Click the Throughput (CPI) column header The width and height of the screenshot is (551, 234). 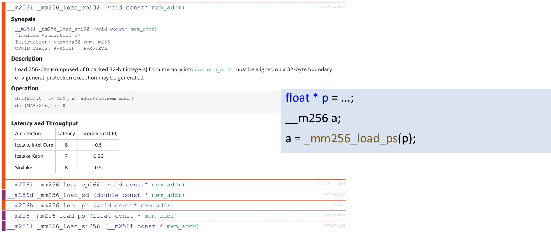point(98,134)
